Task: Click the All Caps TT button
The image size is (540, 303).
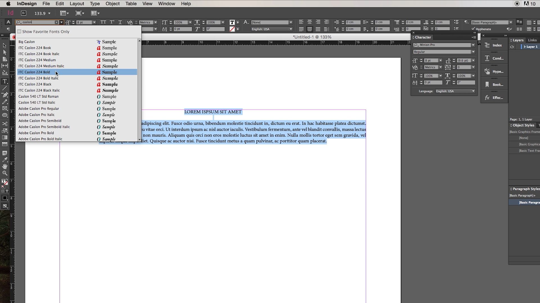Action: pyautogui.click(x=103, y=22)
